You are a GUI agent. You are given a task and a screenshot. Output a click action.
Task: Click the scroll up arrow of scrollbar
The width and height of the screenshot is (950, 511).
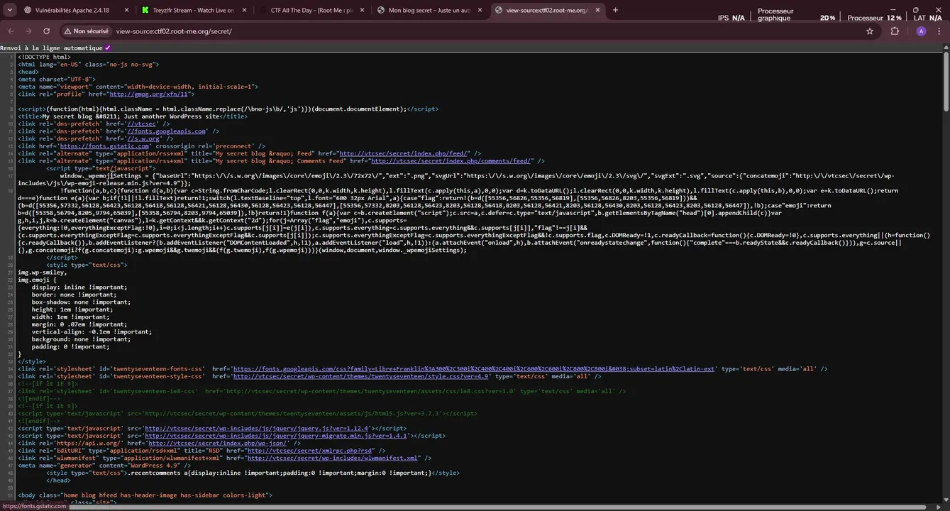946,48
